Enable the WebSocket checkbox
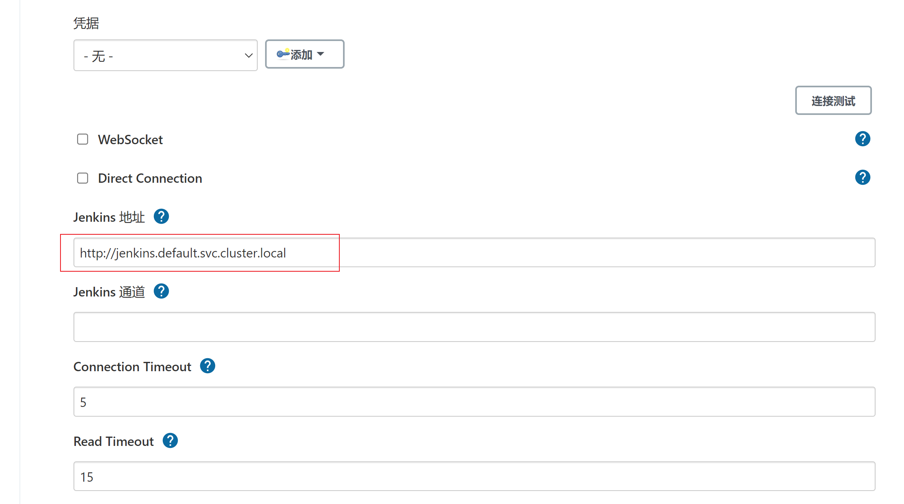This screenshot has width=904, height=504. [82, 139]
